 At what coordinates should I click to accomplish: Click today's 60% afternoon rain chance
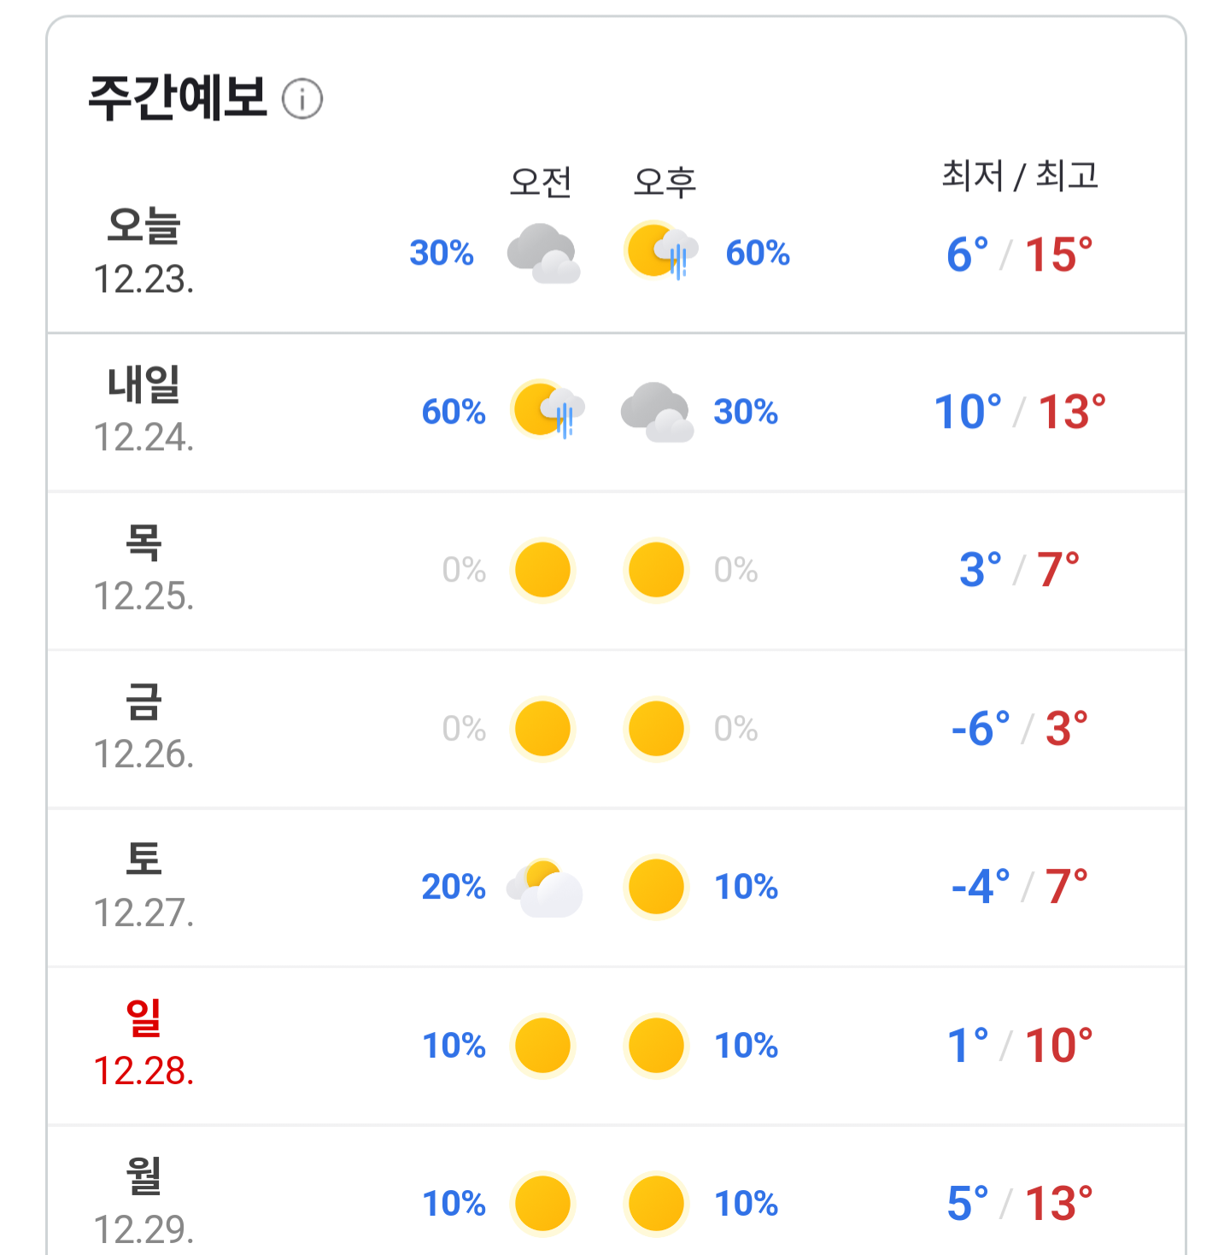point(758,253)
